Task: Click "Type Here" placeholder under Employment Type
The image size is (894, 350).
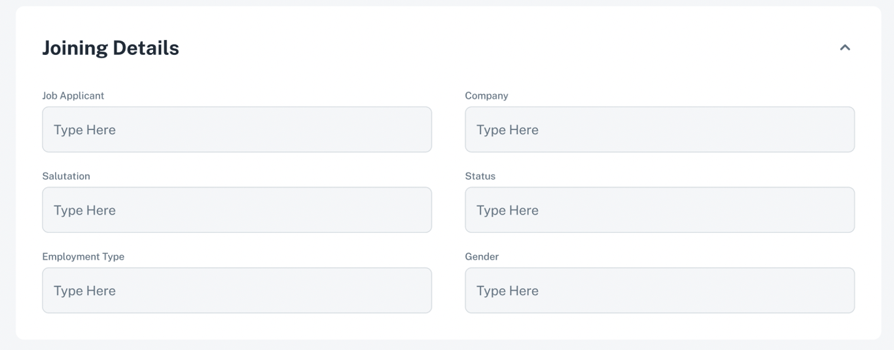Action: coord(84,290)
